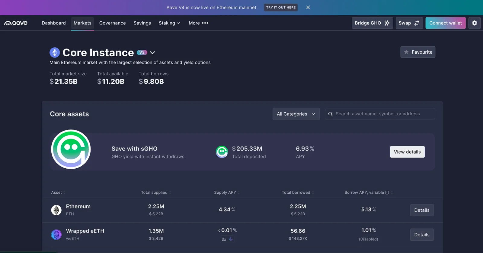This screenshot has width=483, height=253.
Task: Click the $21.35B total market size value
Action: coord(63,81)
